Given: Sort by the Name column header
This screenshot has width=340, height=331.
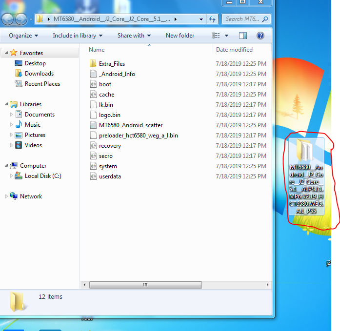Looking at the screenshot, I should pos(97,50).
